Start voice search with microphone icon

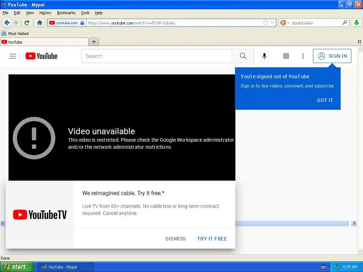264,56
